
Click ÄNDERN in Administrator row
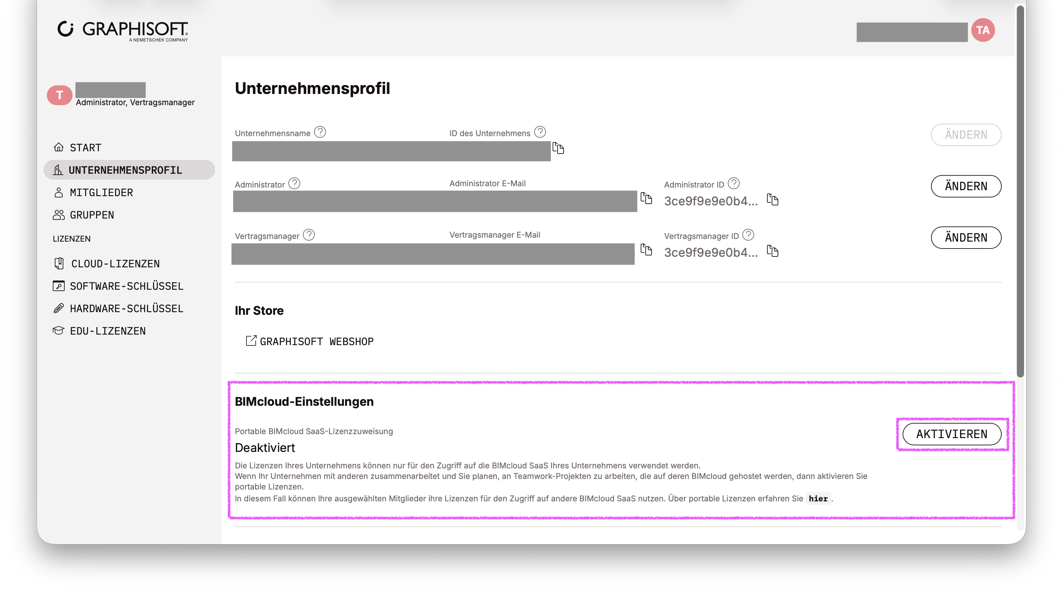[x=966, y=186]
